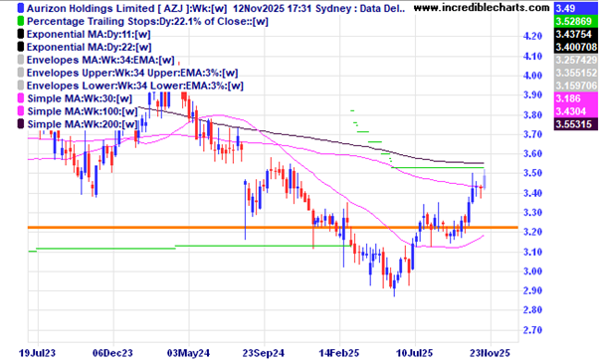Click the 4.00 price axis label
This screenshot has height=363, width=599.
click(x=533, y=76)
